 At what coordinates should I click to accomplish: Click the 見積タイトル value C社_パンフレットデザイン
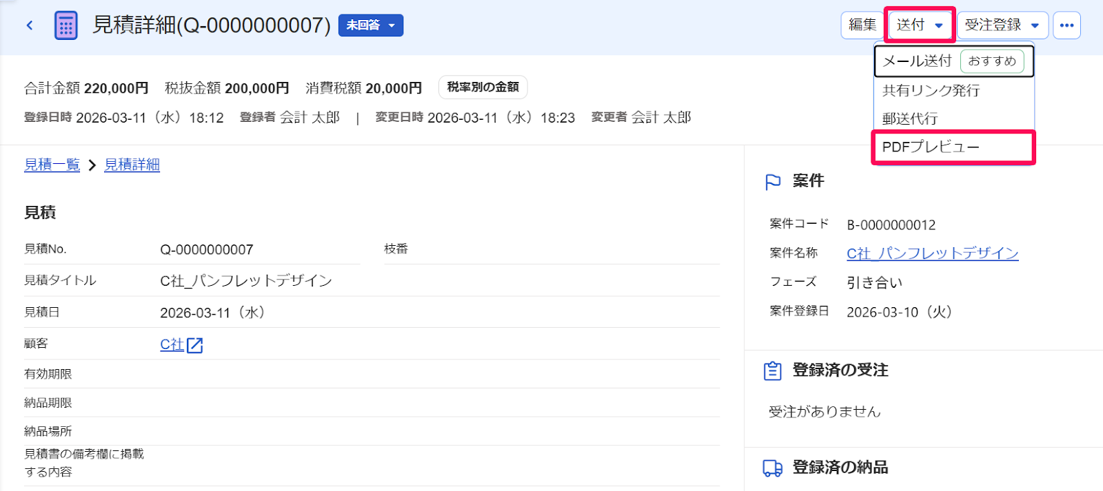pos(246,281)
